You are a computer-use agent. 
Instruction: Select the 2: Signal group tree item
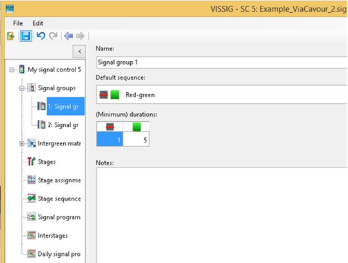click(63, 125)
